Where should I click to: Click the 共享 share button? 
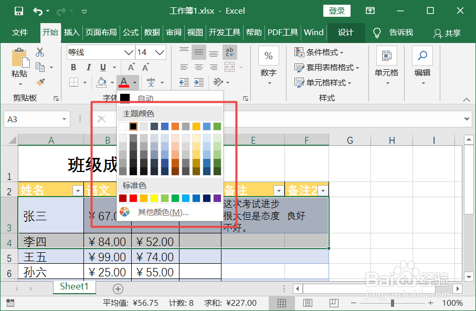point(447,33)
